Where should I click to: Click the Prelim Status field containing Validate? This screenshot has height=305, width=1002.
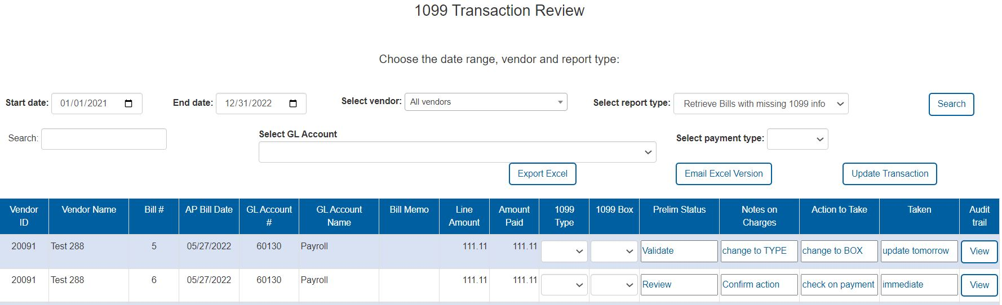click(679, 251)
